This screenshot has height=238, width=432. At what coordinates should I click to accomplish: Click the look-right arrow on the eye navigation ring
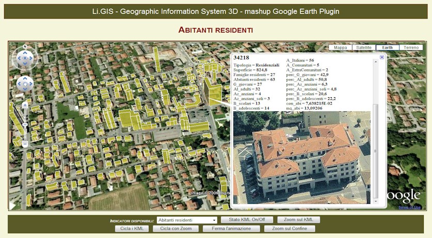click(x=31, y=58)
